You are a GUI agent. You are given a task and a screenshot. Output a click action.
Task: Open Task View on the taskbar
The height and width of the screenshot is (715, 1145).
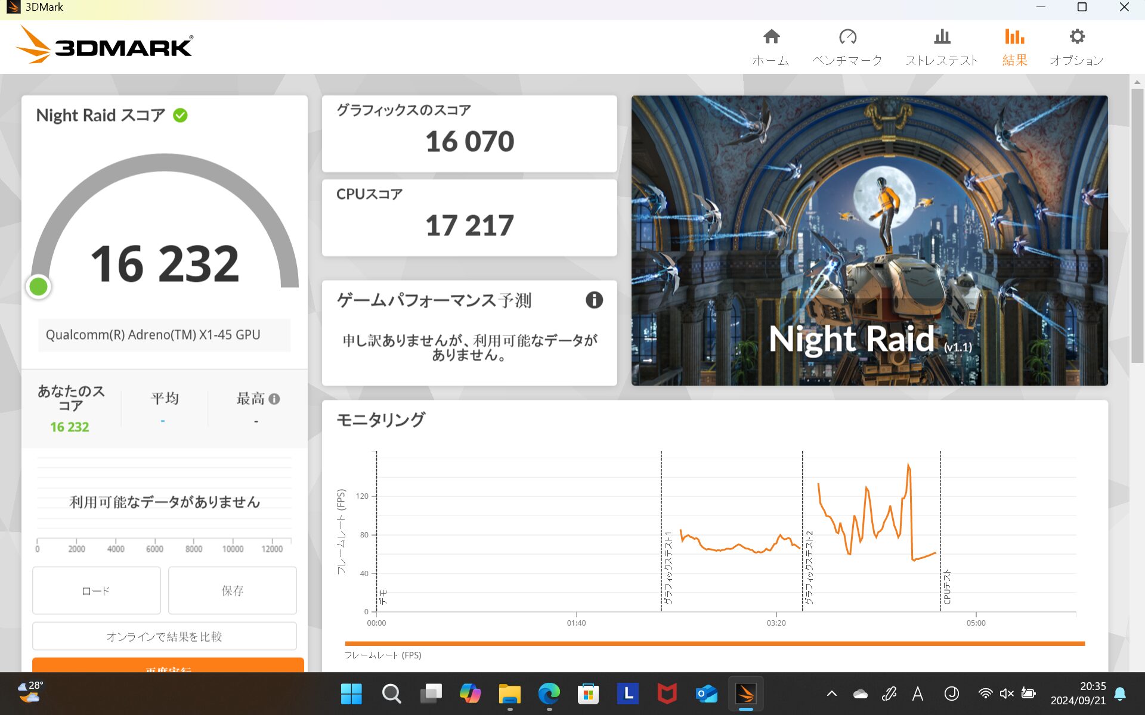pos(431,694)
